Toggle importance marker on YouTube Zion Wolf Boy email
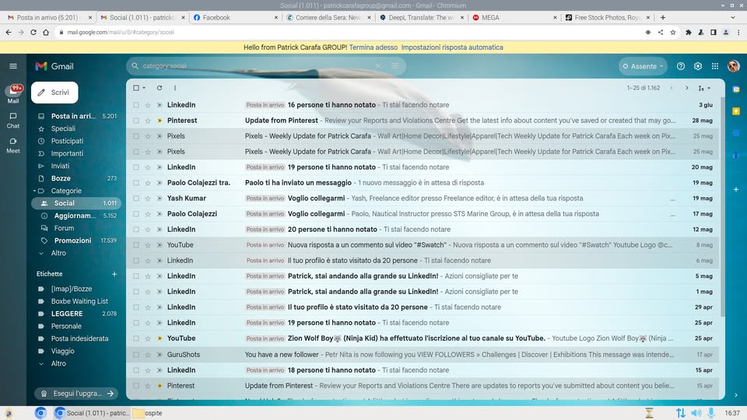 [x=160, y=338]
